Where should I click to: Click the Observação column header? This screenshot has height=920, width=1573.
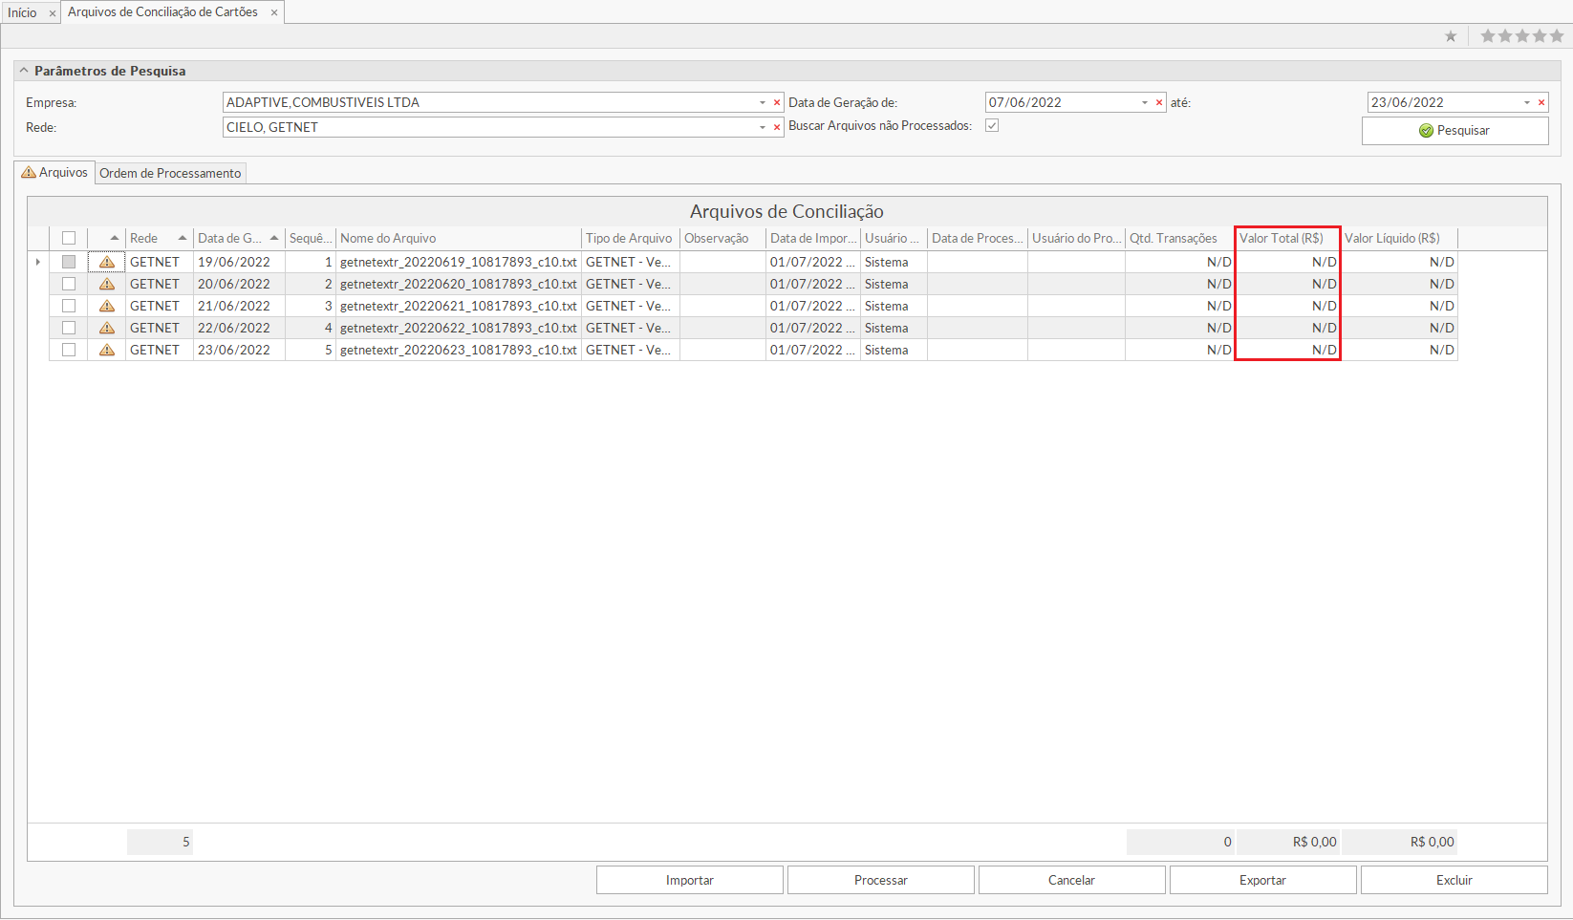[x=722, y=238]
